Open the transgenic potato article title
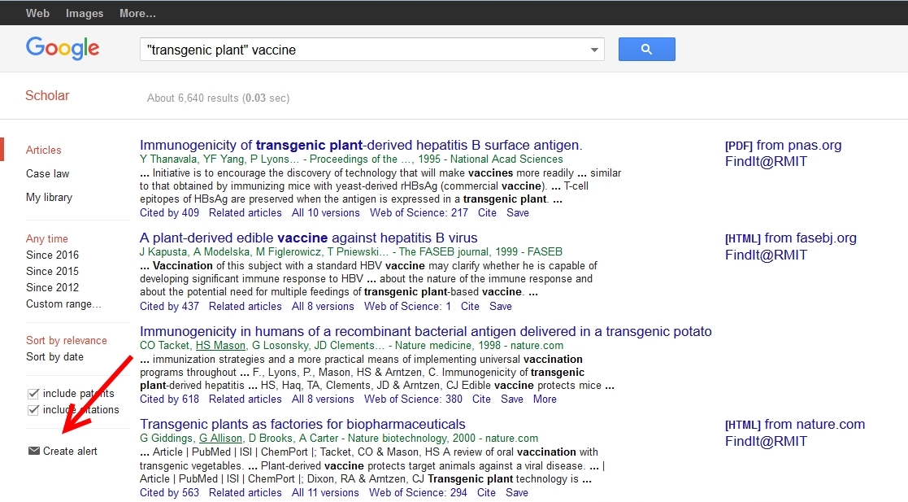 click(426, 332)
